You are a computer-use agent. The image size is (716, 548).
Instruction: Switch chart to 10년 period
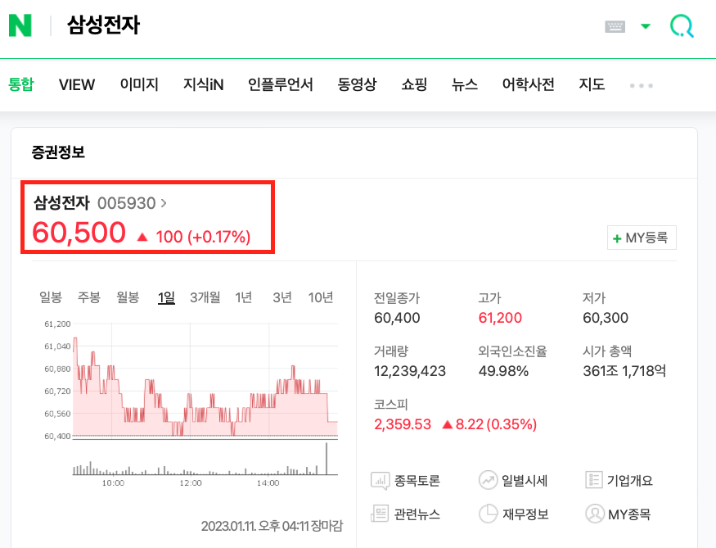(321, 297)
